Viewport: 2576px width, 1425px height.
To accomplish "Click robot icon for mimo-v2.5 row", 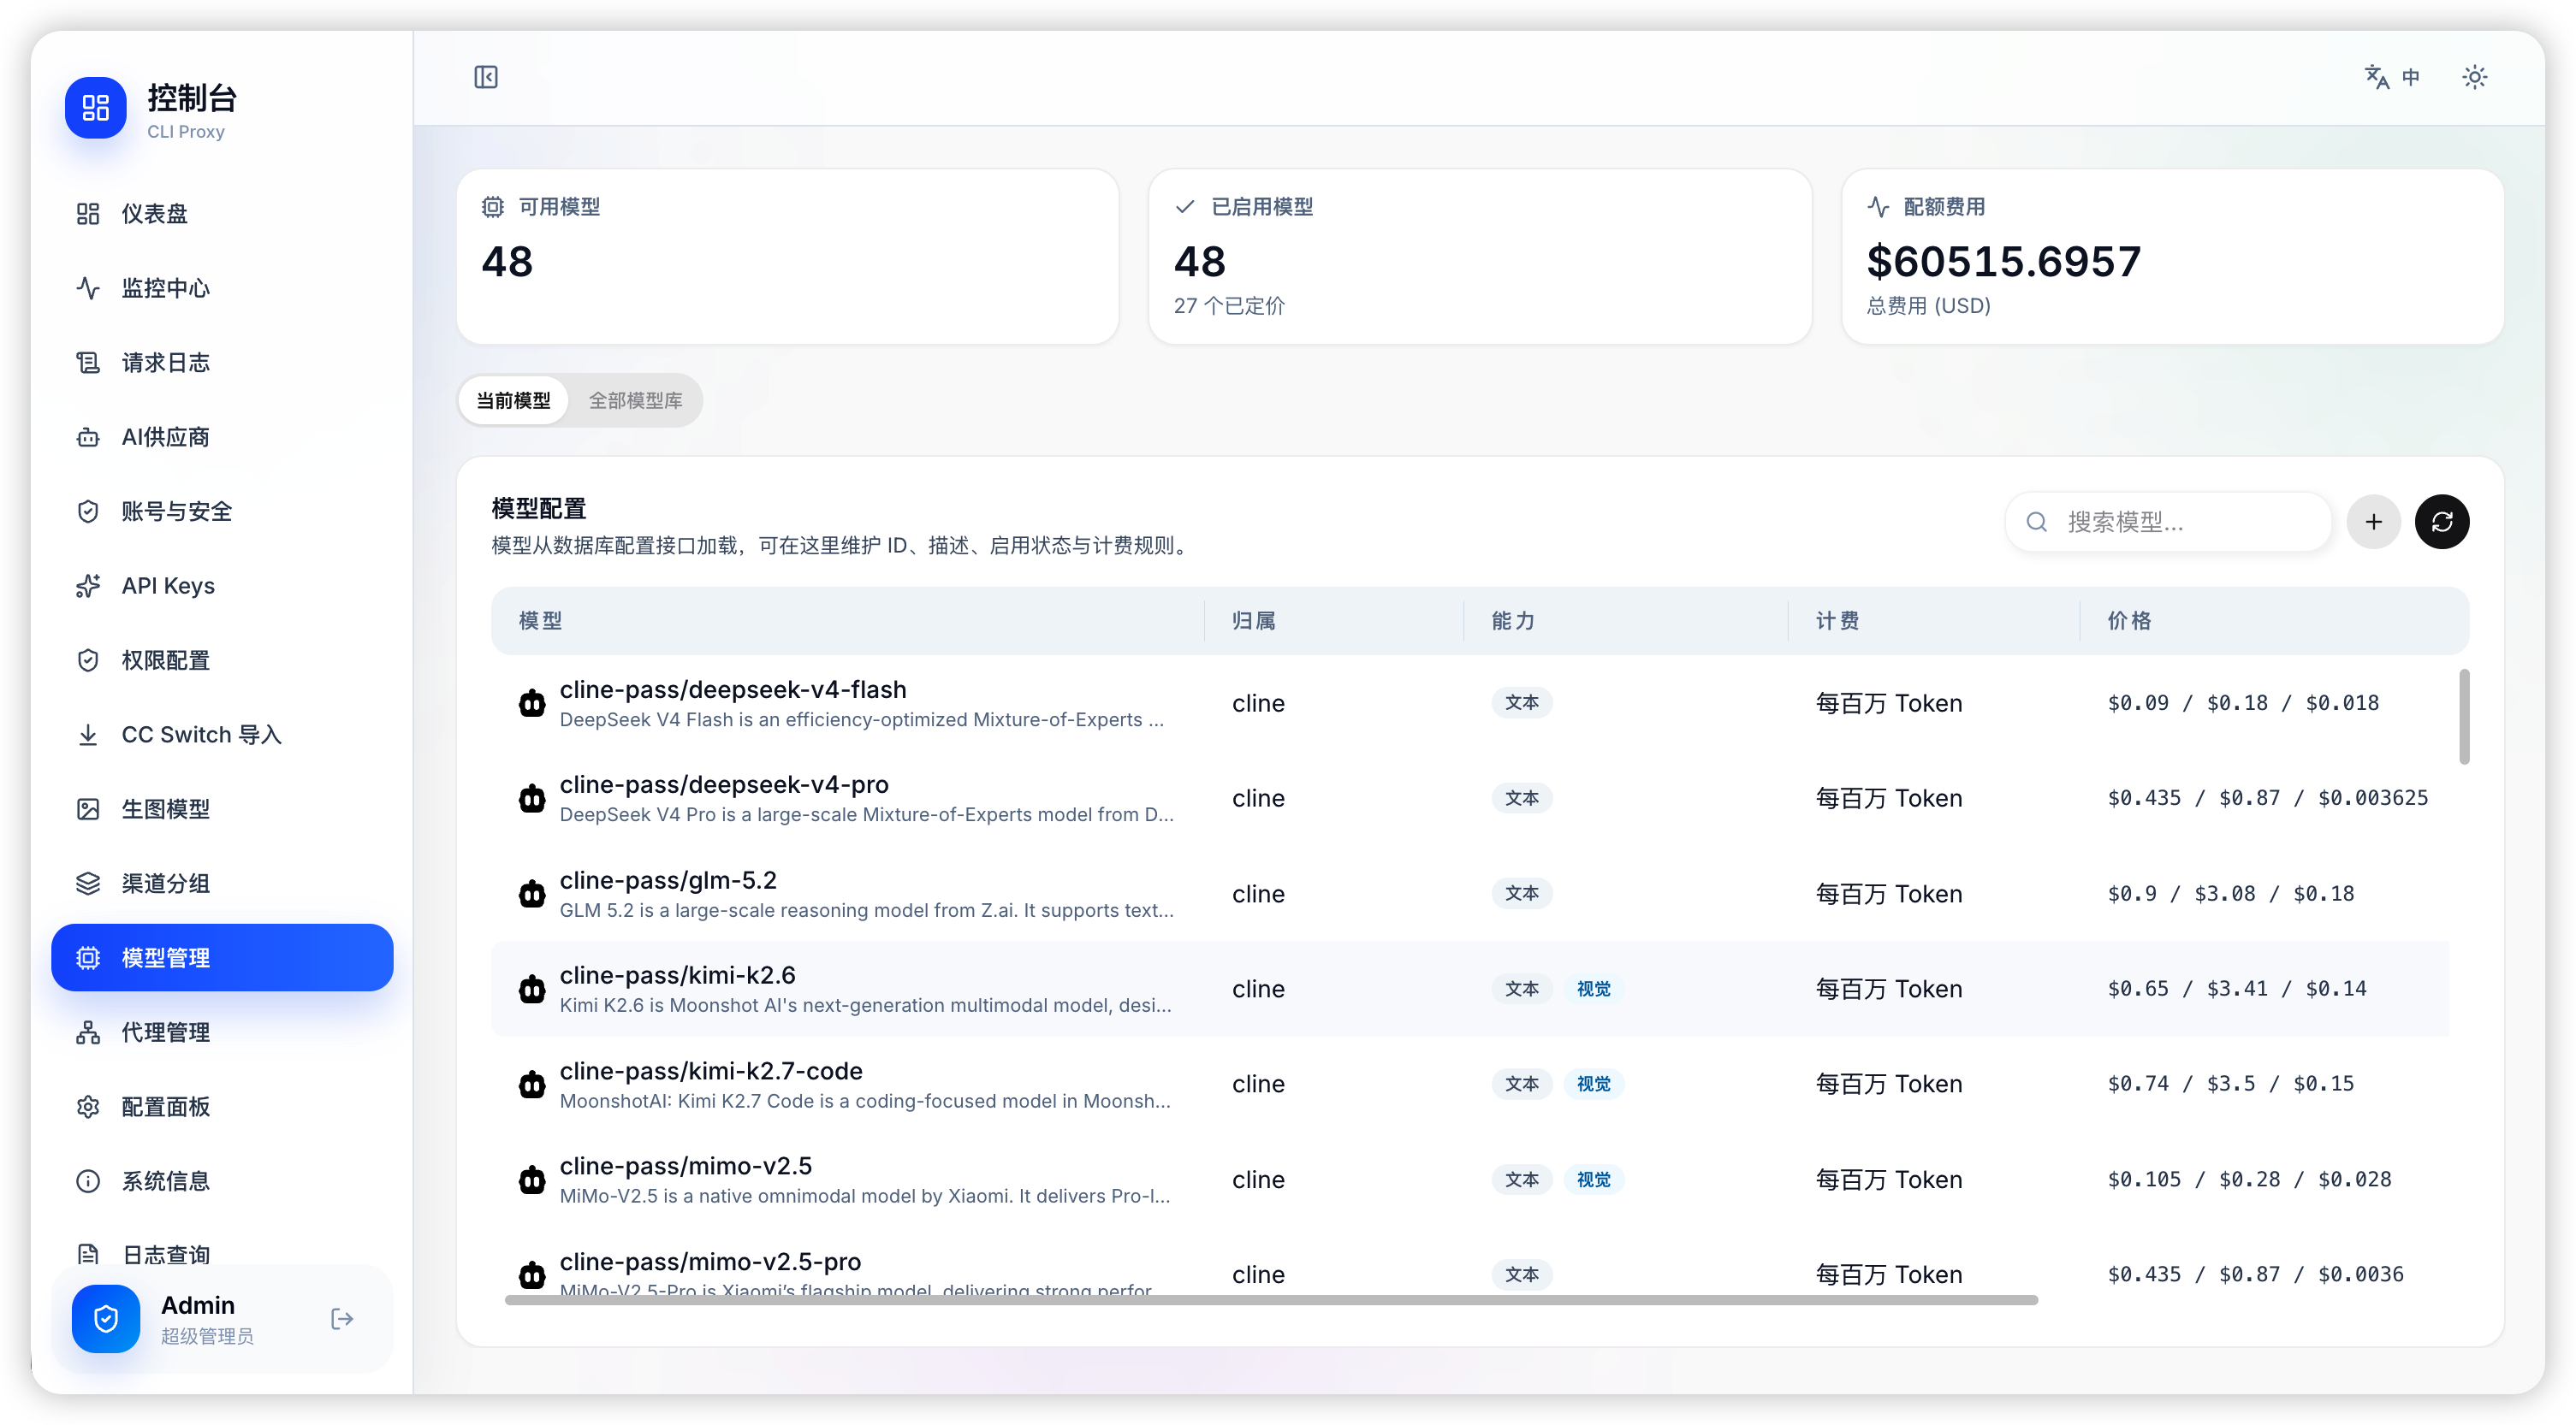I will [532, 1180].
